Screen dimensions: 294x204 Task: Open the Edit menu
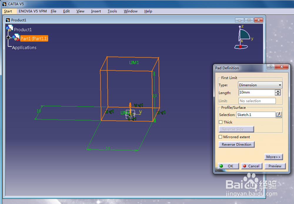[66, 11]
